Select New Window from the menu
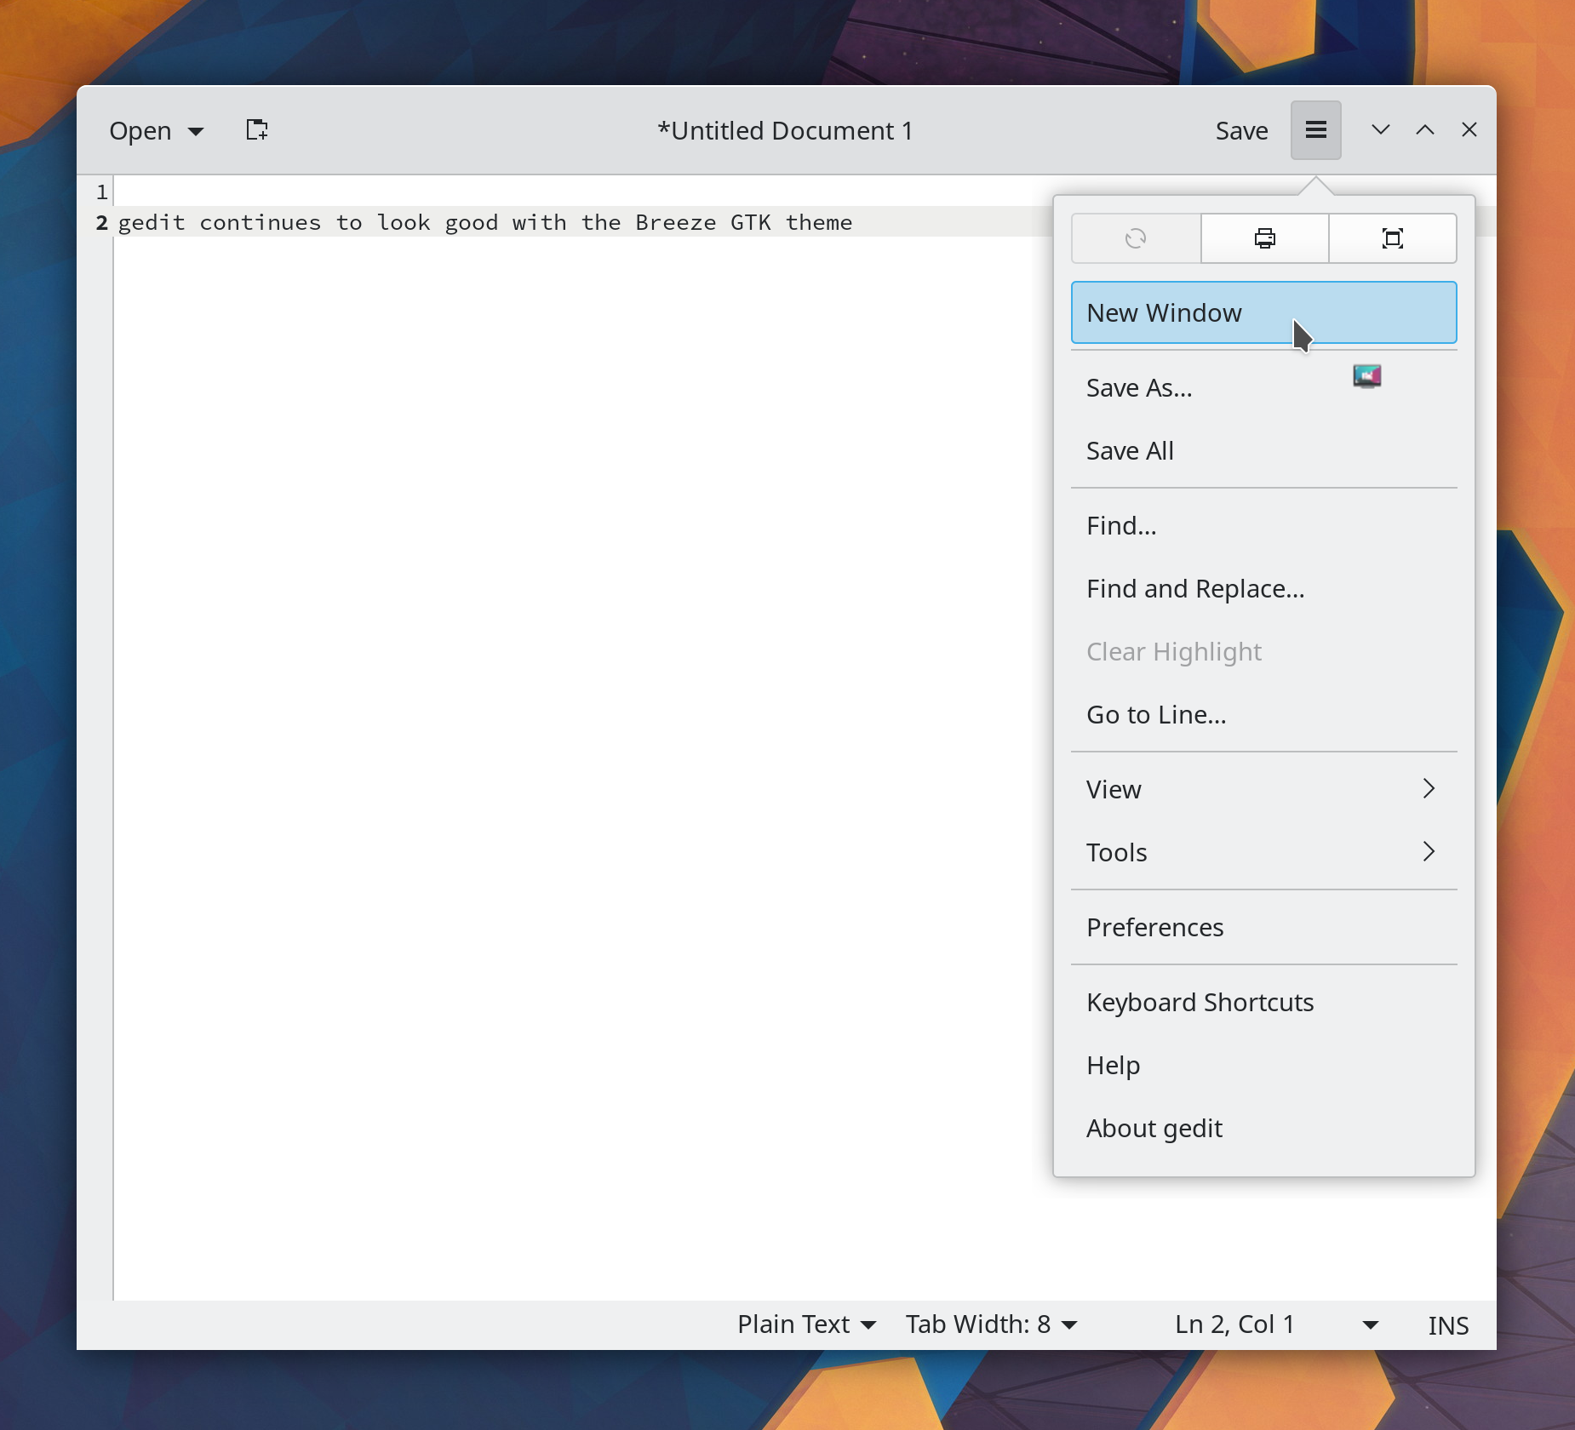 pyautogui.click(x=1263, y=312)
